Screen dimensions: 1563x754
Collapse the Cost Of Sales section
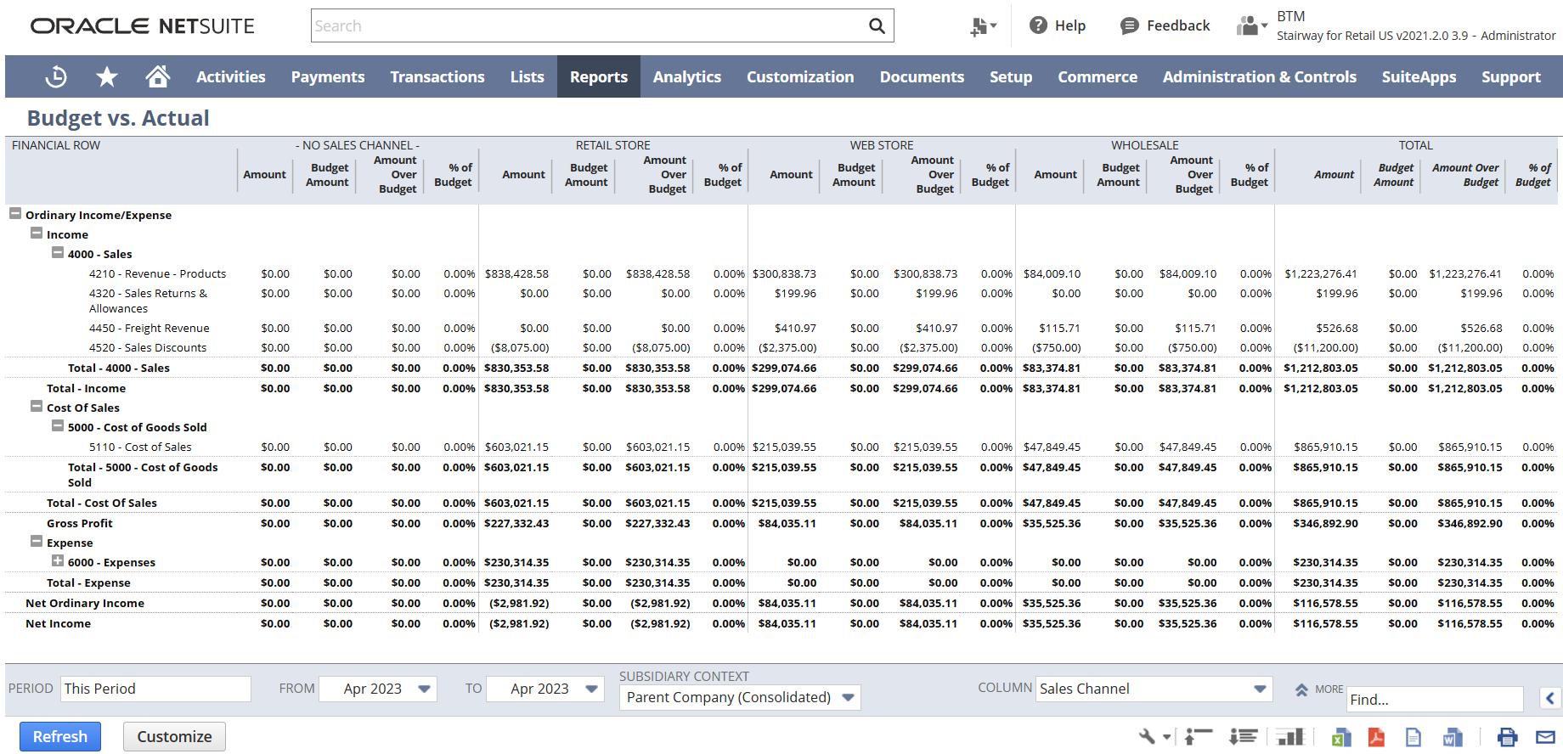[x=37, y=407]
